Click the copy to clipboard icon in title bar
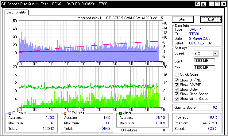 coord(198,4)
